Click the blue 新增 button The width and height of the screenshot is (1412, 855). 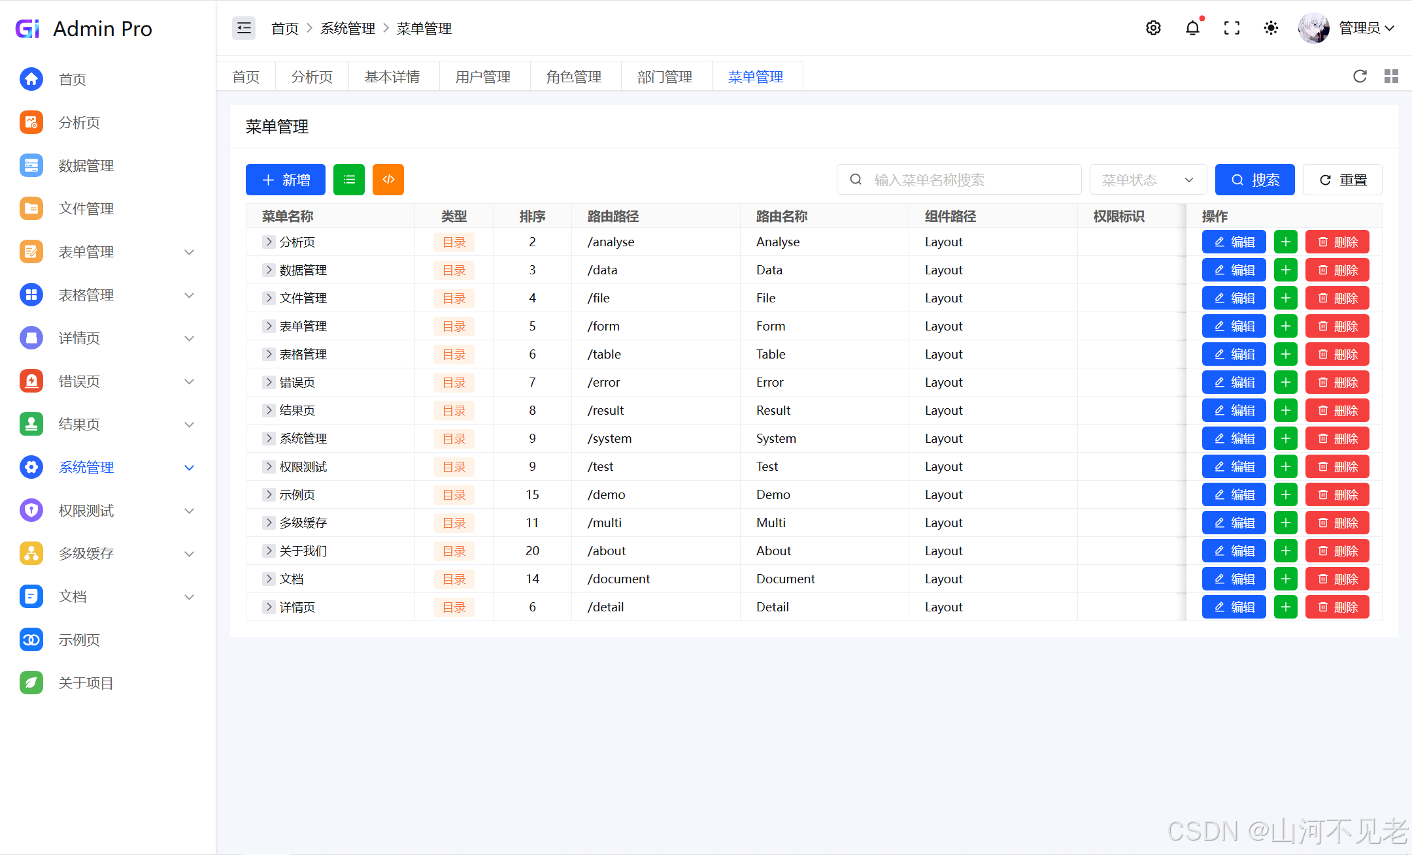coord(286,180)
